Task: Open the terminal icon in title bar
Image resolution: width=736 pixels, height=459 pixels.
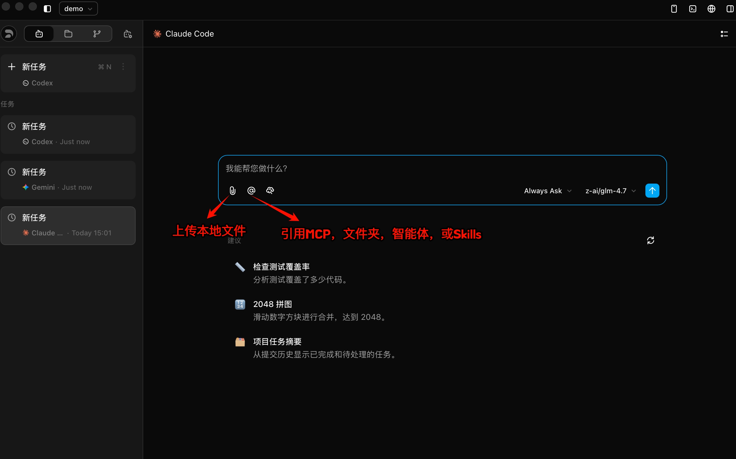Action: (x=693, y=8)
